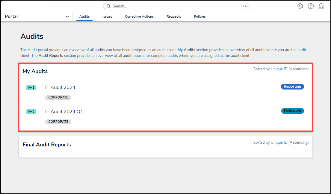Open the IT Audit 2024 audit
This screenshot has width=331, height=194.
coord(60,87)
